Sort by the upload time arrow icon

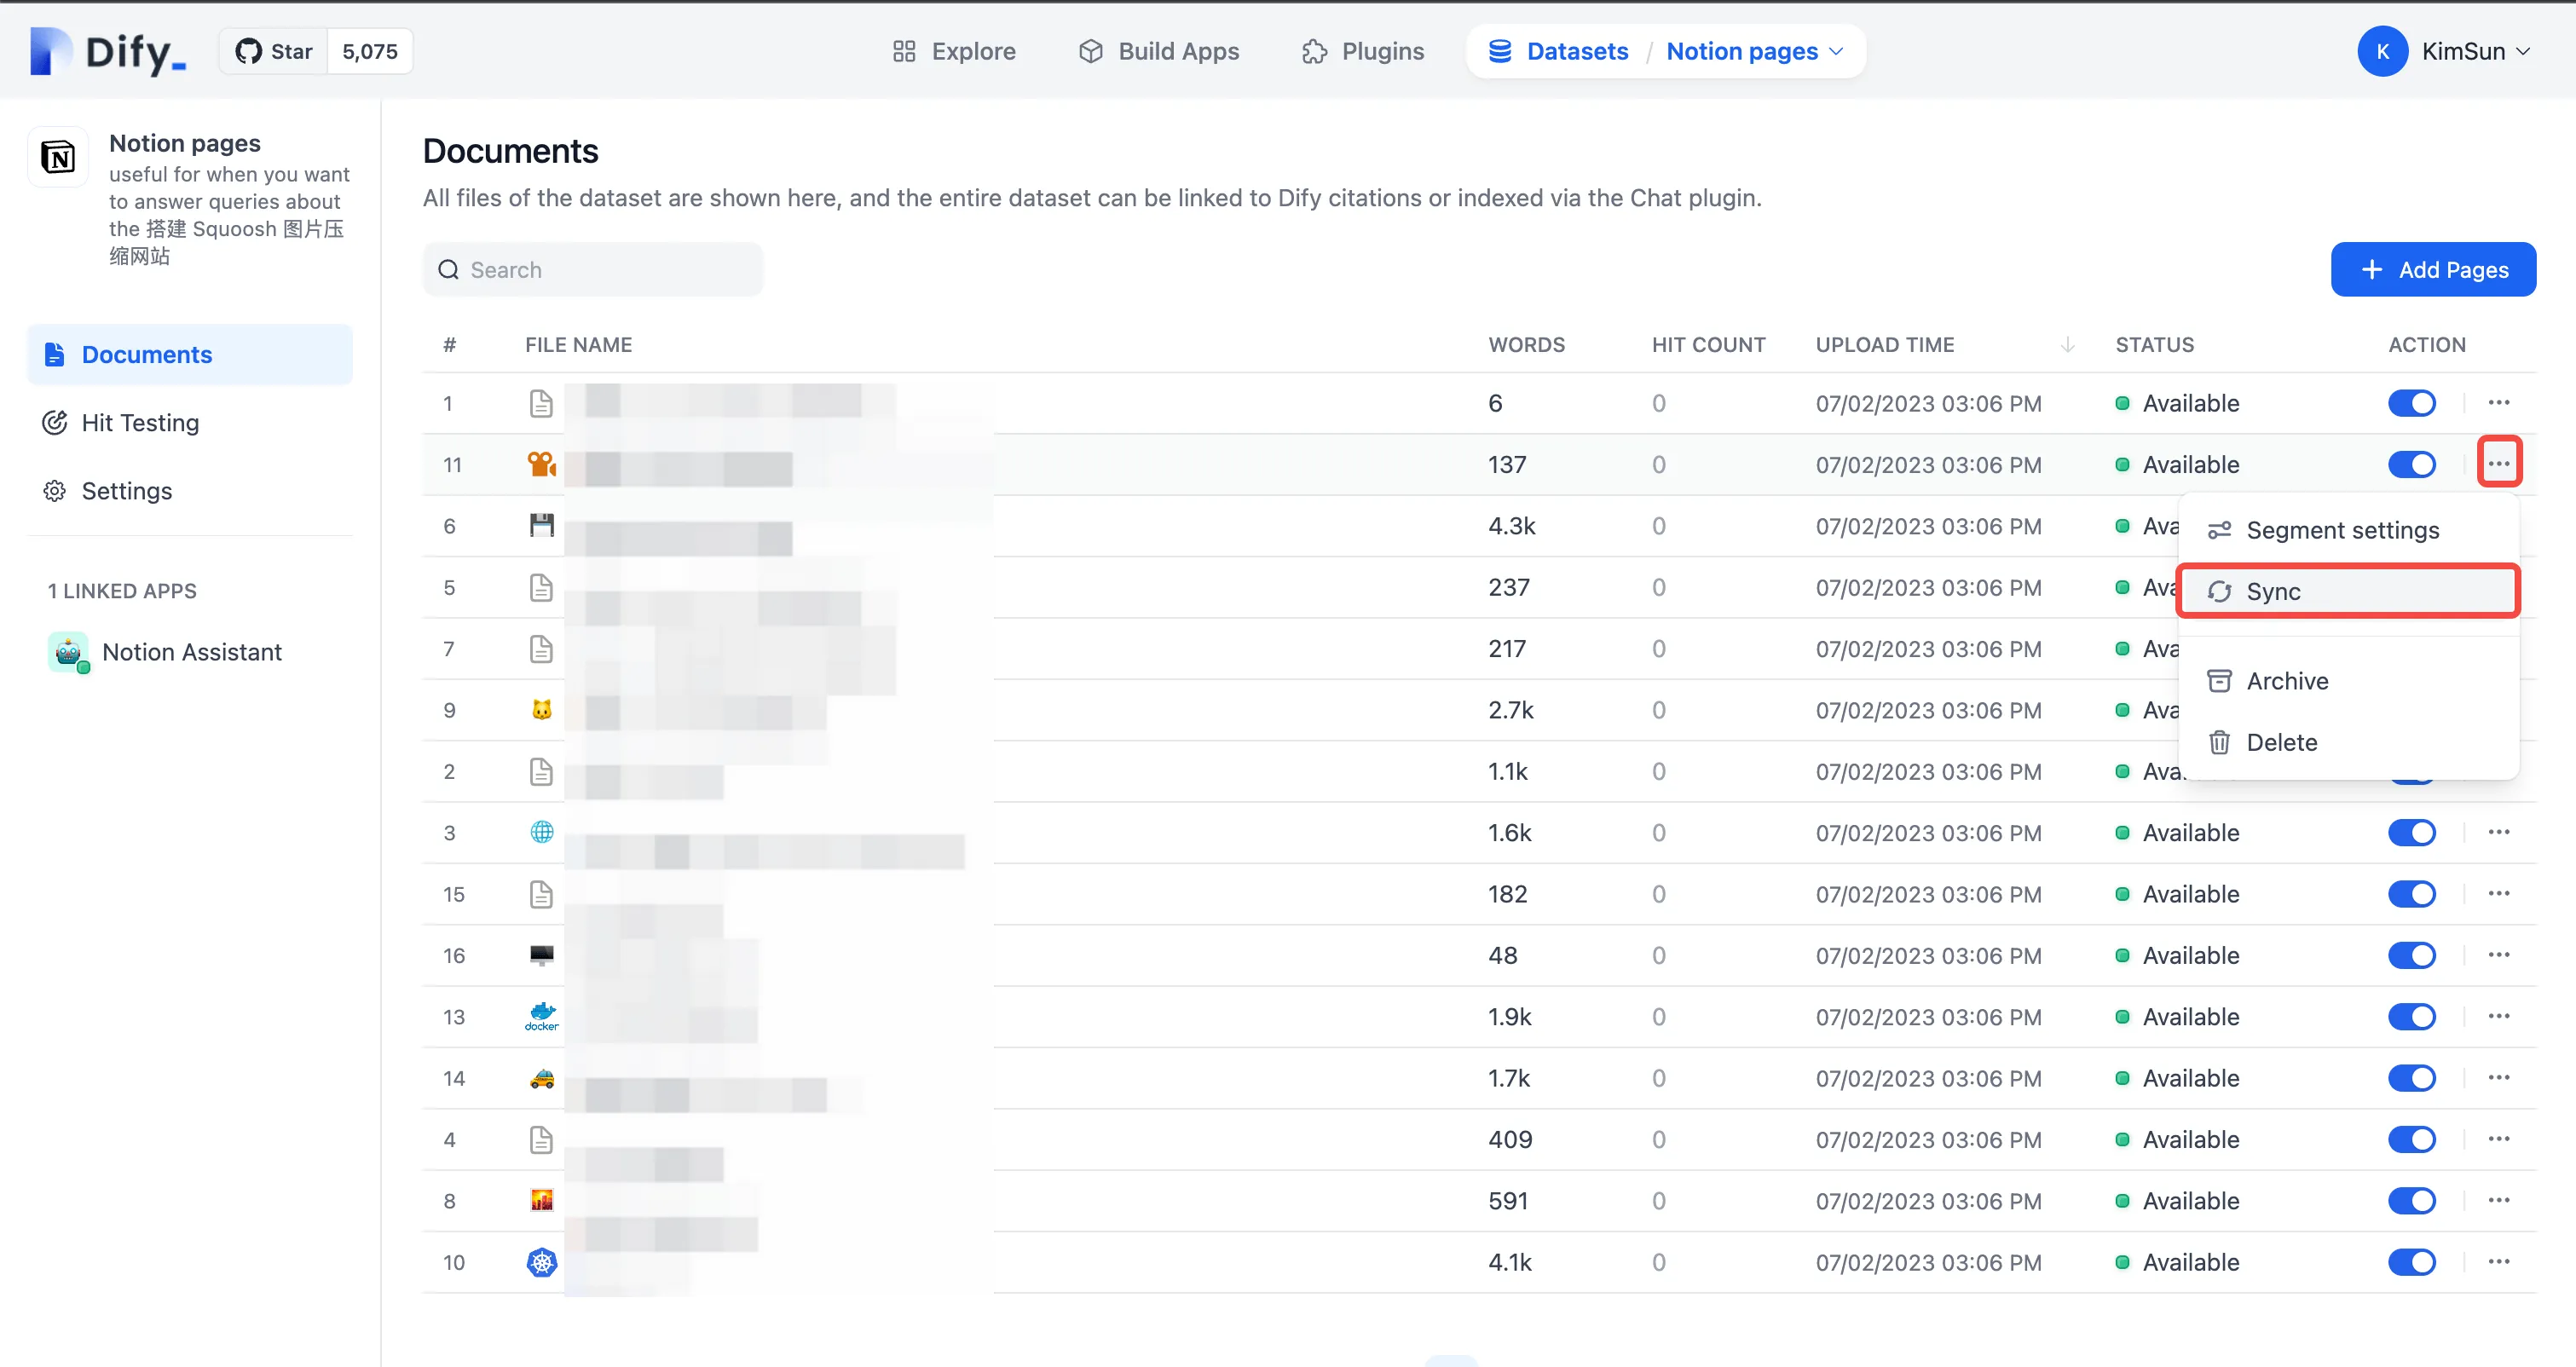pyautogui.click(x=2067, y=345)
